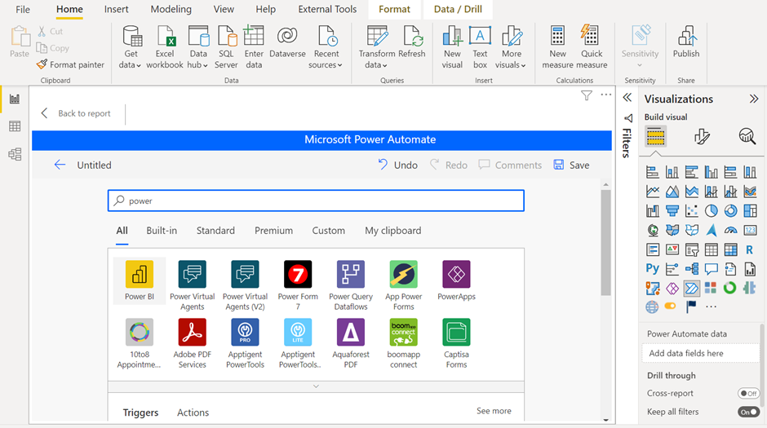This screenshot has width=767, height=428.
Task: Show more visuals ellipsis in gallery
Action: 711,307
